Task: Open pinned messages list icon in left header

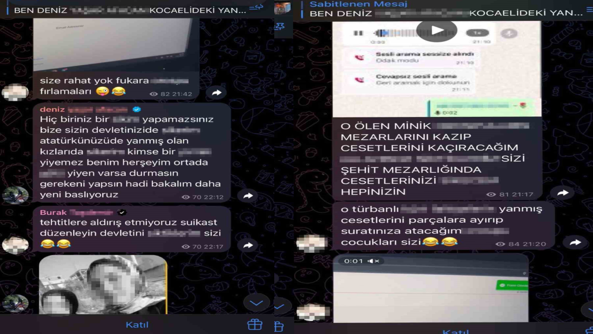Action: (256, 7)
